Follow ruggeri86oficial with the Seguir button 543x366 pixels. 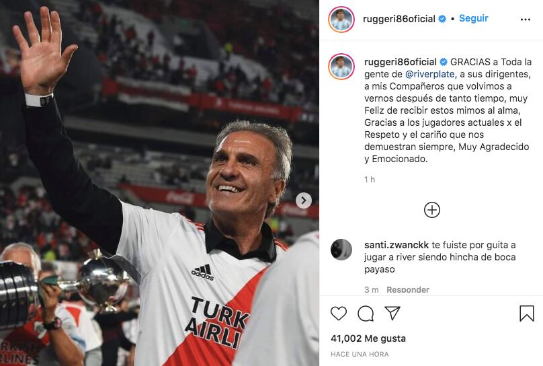[x=473, y=18]
